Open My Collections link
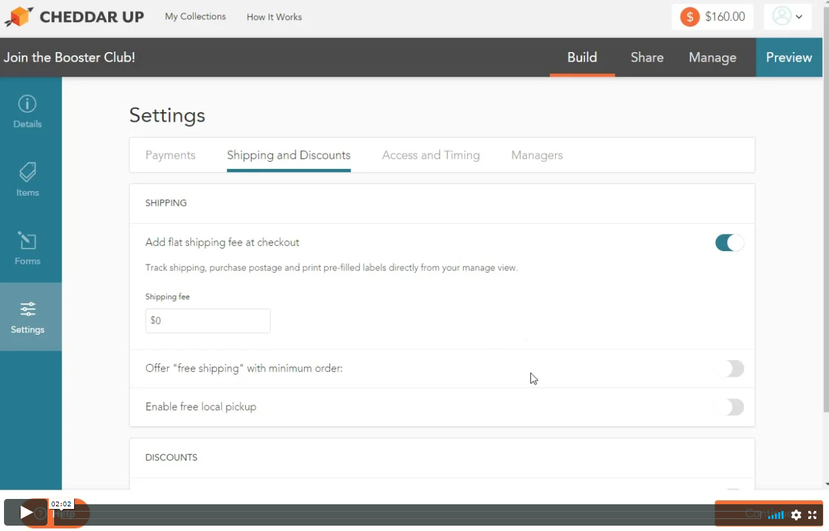The width and height of the screenshot is (829, 531). click(x=195, y=17)
